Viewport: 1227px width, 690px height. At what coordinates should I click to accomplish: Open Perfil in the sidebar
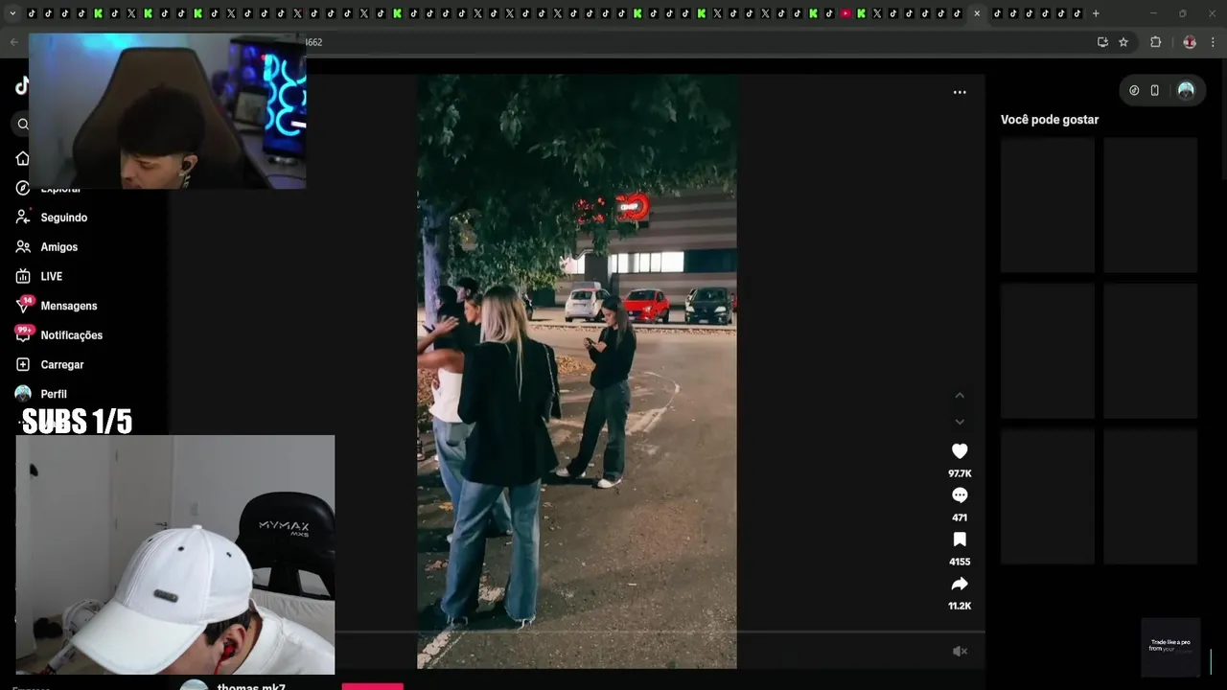[x=54, y=394]
